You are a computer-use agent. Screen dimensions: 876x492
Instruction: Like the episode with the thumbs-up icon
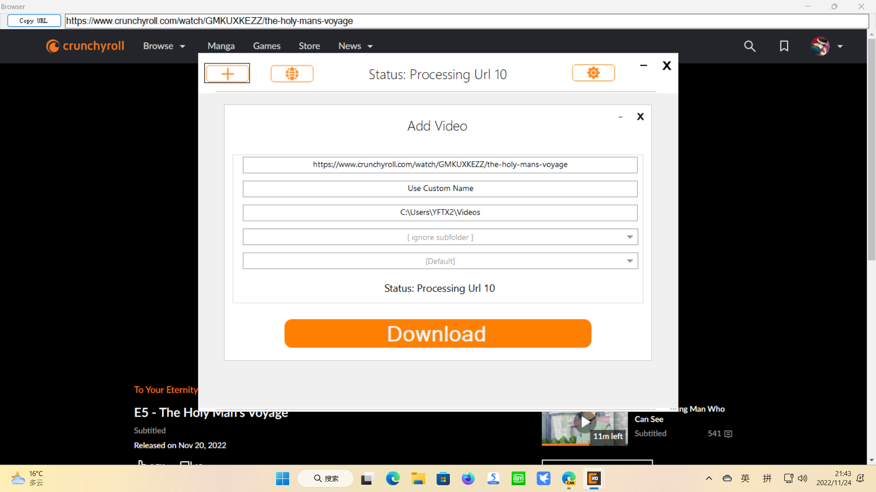141,464
